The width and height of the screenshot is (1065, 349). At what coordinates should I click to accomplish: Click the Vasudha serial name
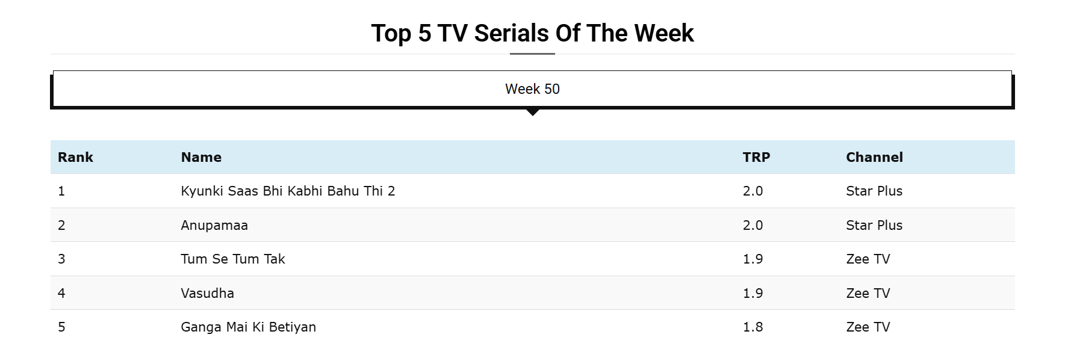tap(207, 293)
